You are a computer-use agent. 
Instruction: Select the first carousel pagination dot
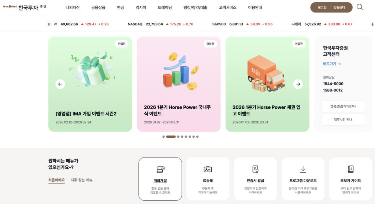tap(164, 137)
